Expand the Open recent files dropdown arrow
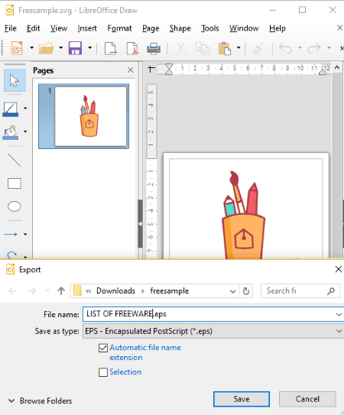 pos(61,48)
